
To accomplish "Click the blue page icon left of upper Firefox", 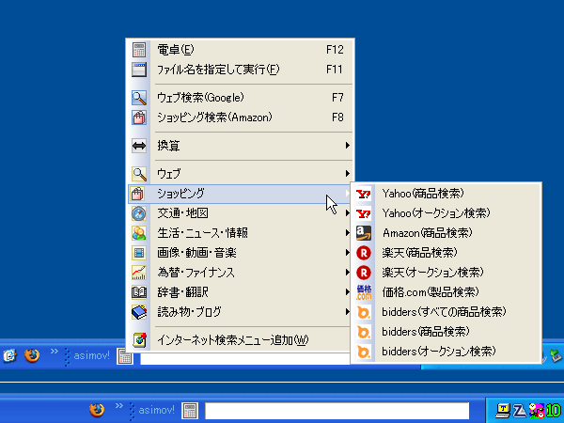I will point(9,355).
